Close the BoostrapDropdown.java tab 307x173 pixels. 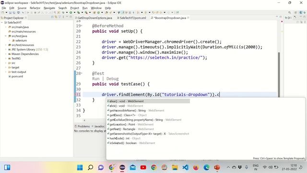(x=188, y=18)
